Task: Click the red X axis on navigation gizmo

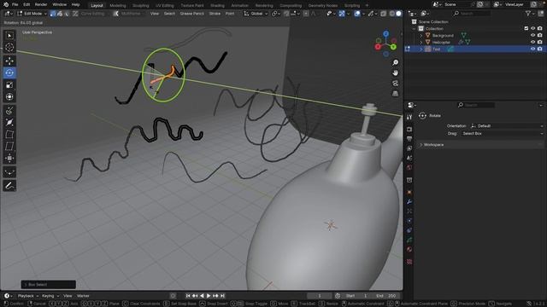Action: 378,47
